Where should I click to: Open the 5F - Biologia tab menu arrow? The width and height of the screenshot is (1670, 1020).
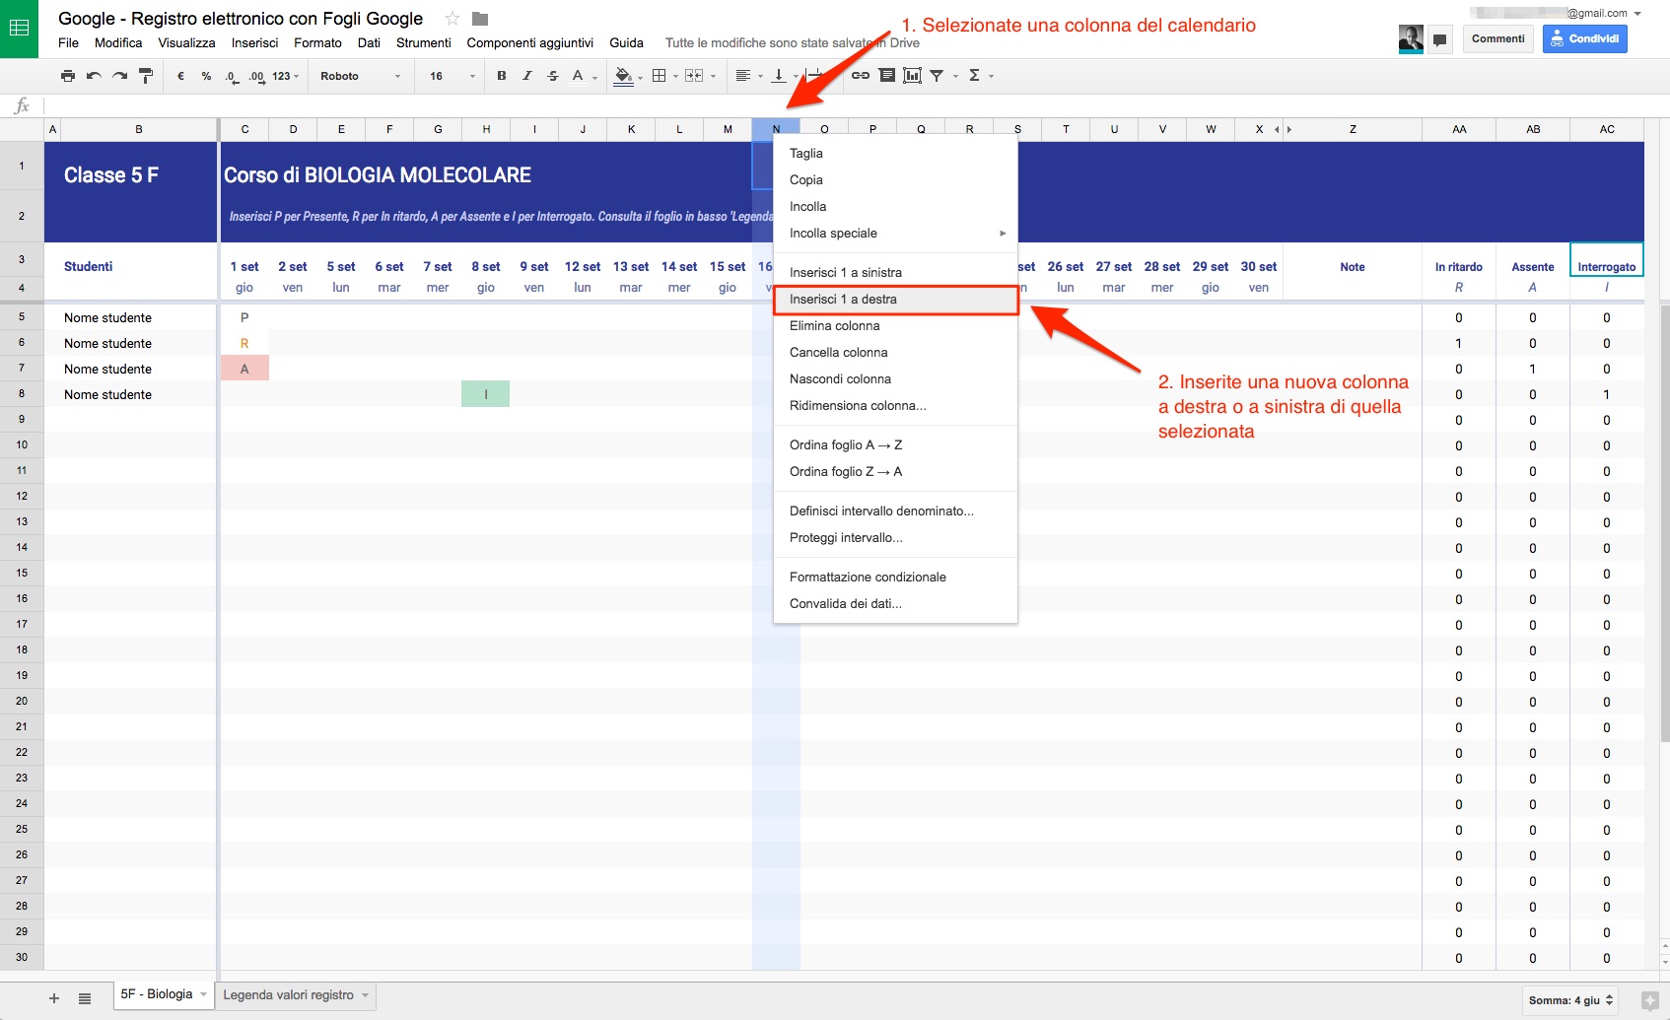pos(204,994)
